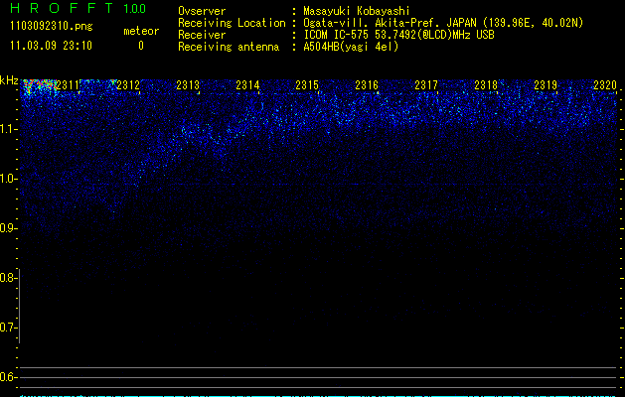625x397 pixels.
Task: Click the 2313 time marker
Action: 188,84
